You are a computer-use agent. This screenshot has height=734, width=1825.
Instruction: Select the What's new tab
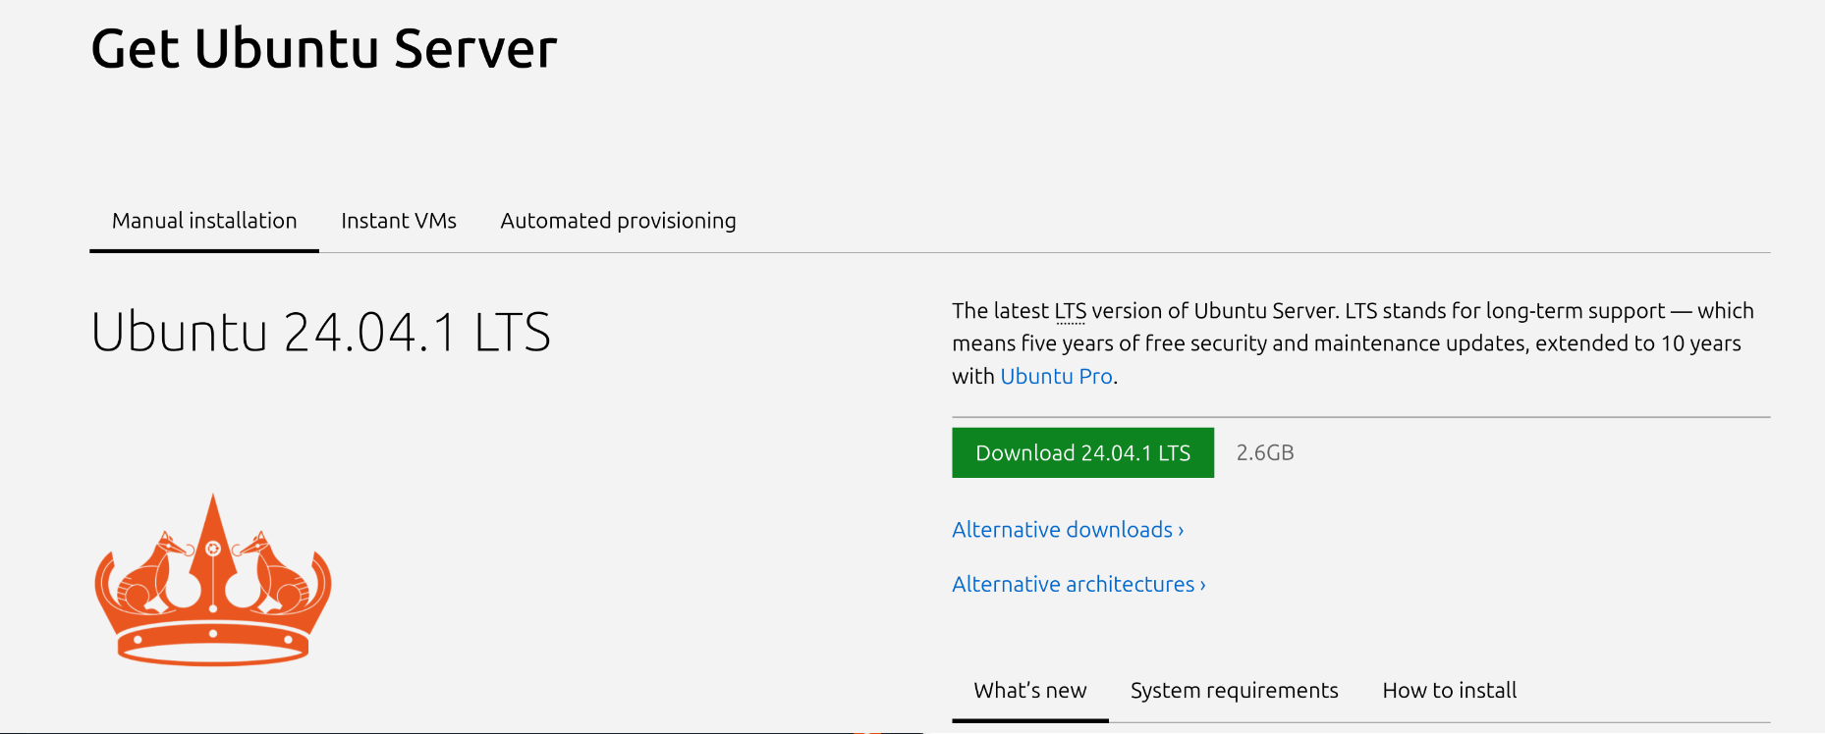pos(1029,690)
